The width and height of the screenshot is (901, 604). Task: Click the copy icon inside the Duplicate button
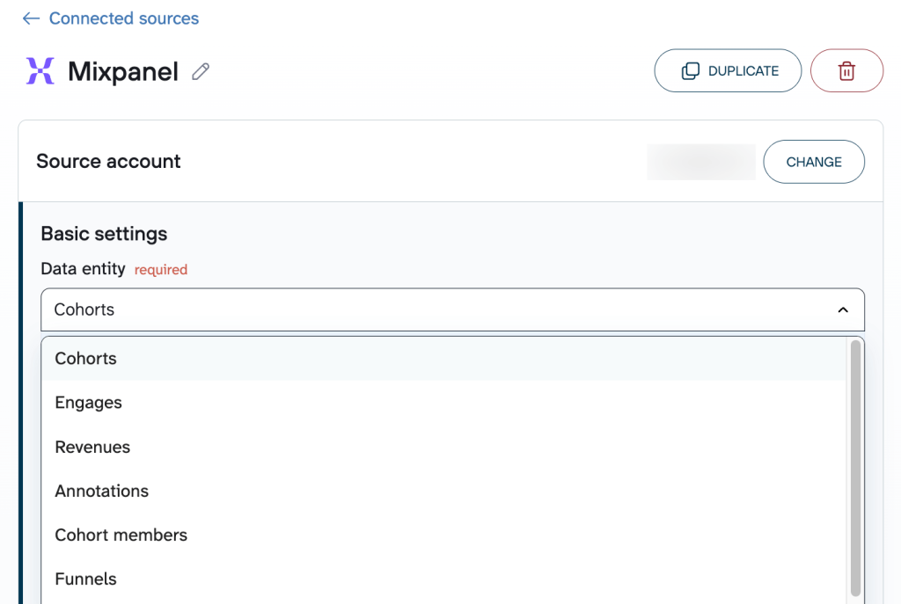[690, 70]
